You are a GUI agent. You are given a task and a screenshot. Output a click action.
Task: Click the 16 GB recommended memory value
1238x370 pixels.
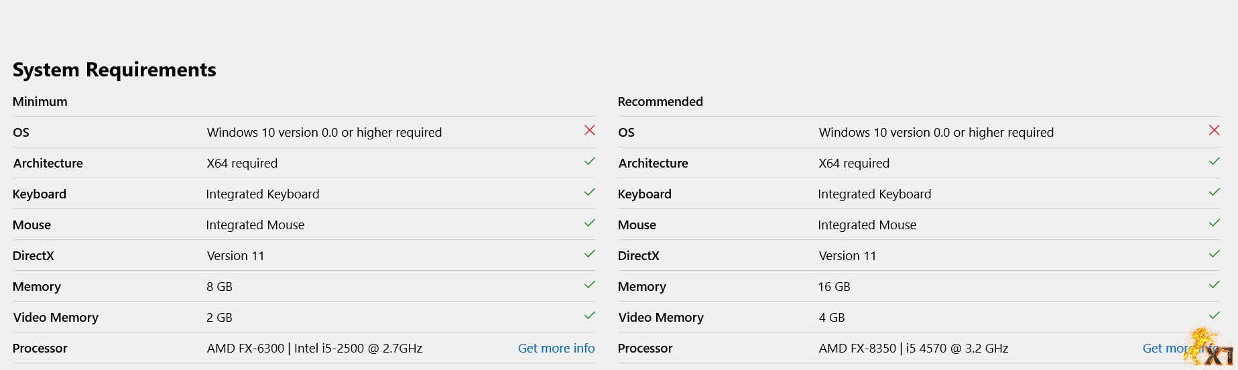[834, 287]
